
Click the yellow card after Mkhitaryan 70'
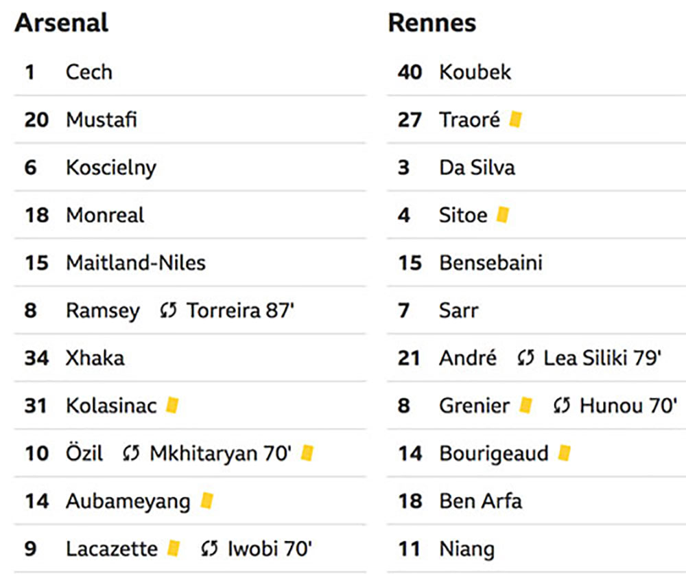pos(307,452)
